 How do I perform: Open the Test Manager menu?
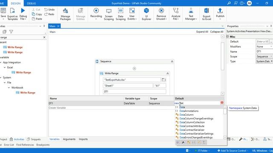point(191,14)
